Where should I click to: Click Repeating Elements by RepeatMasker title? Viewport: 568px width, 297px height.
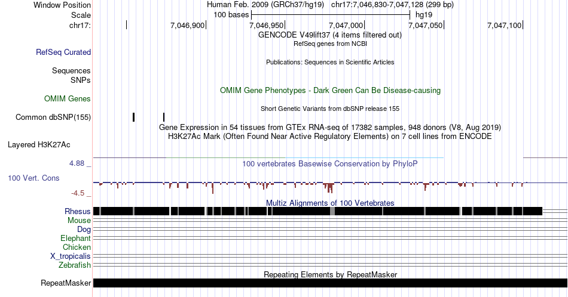(x=330, y=274)
